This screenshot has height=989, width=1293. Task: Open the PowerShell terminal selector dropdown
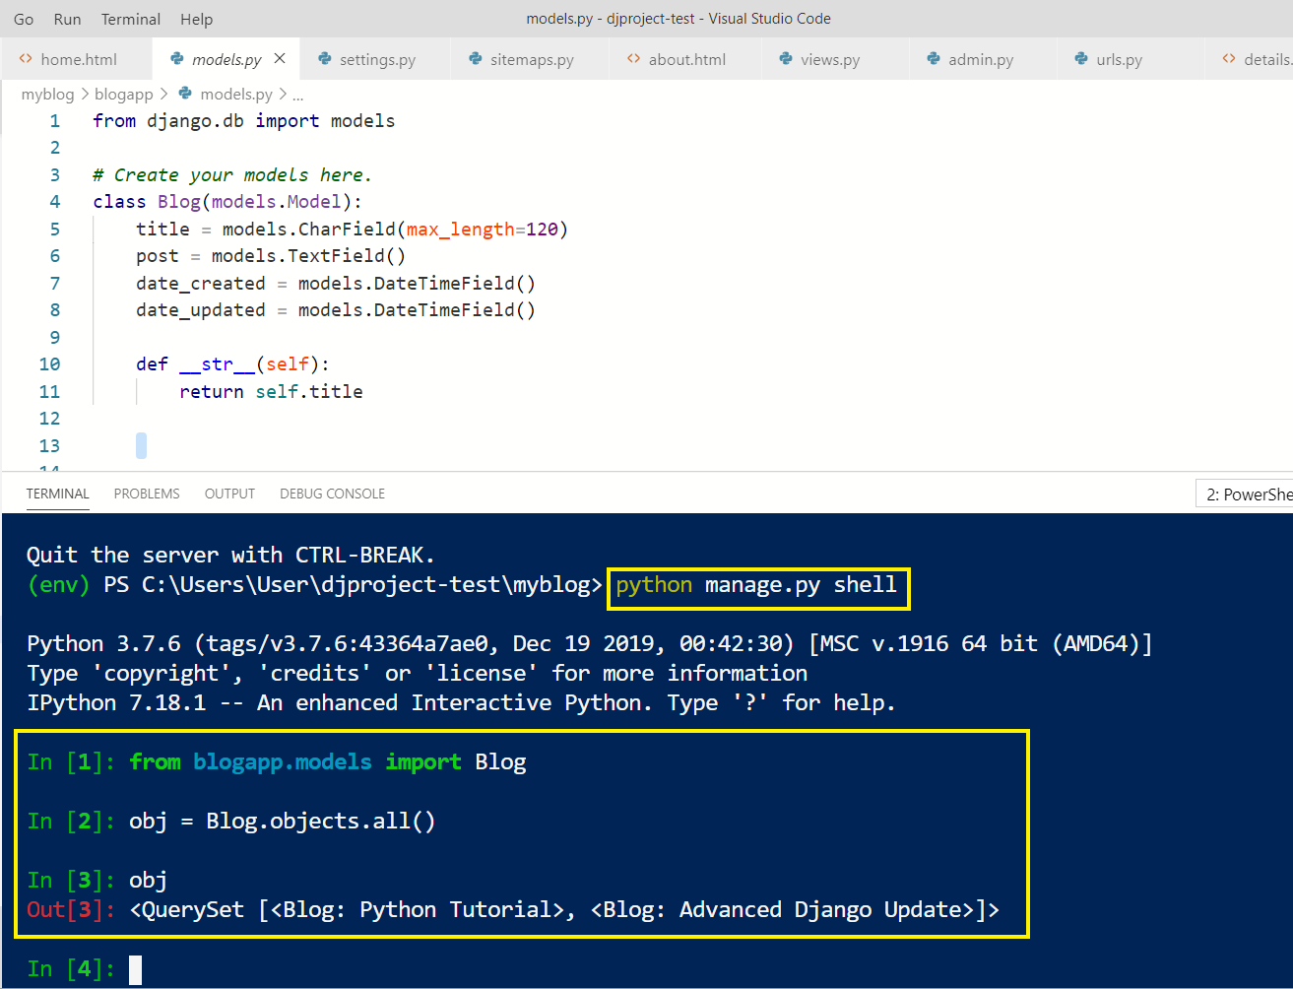1245,494
